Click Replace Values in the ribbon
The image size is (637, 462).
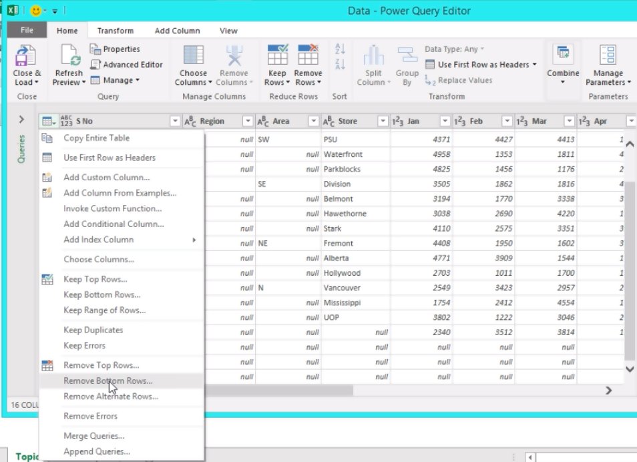tap(458, 81)
